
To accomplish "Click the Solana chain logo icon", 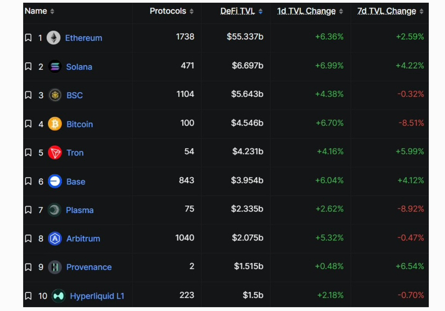I will click(55, 66).
